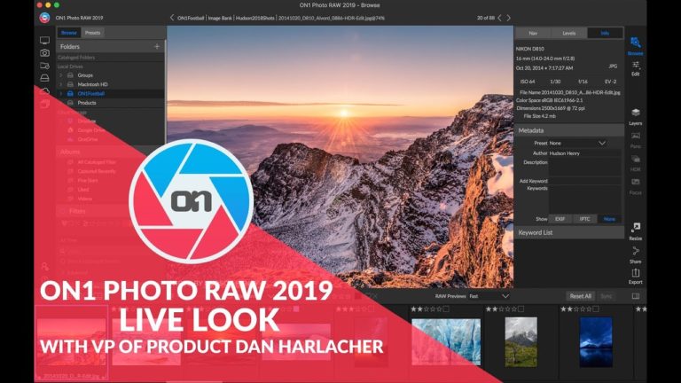Set third star rating on black-and-white mountain thumbnail
This screenshot has height=383, width=681.
(501, 309)
